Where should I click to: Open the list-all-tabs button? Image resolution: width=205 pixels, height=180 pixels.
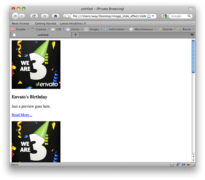pyautogui.click(x=192, y=35)
